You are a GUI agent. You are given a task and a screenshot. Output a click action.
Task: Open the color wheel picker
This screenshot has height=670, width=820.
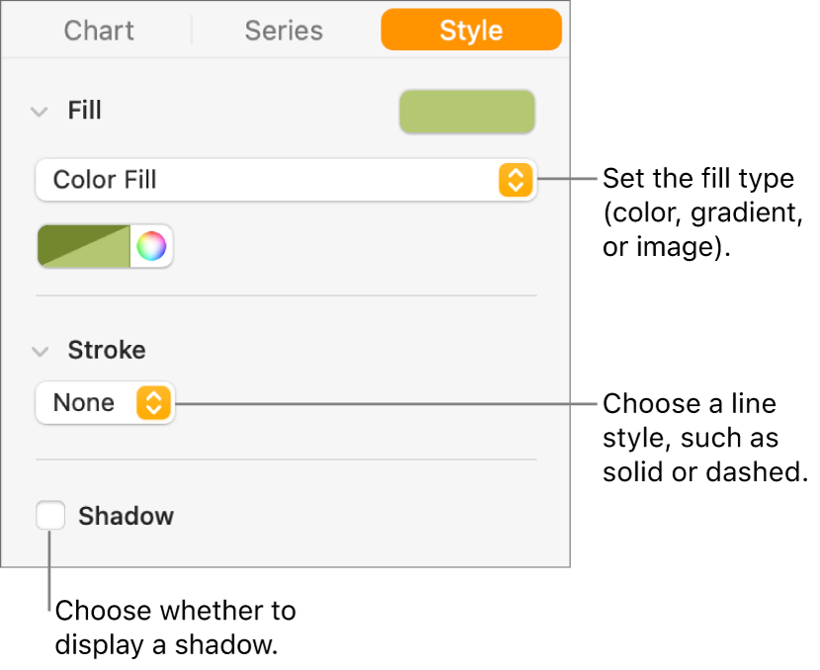pos(151,246)
